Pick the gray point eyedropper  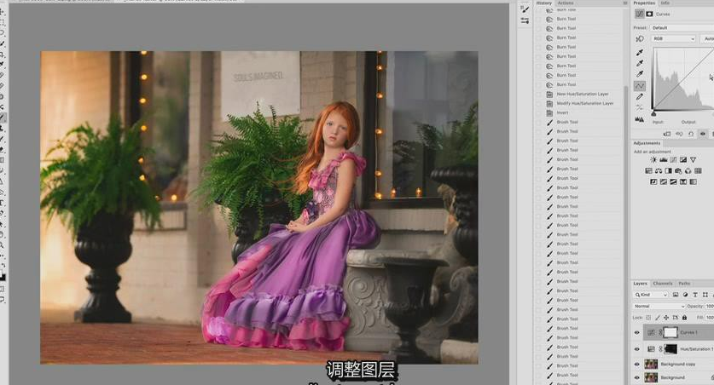click(640, 63)
